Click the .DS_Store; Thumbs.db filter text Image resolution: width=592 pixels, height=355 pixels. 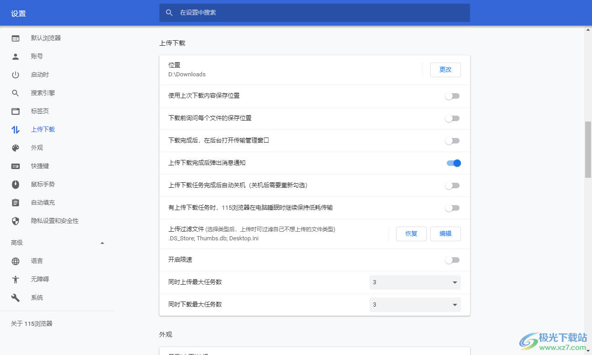[x=213, y=238]
